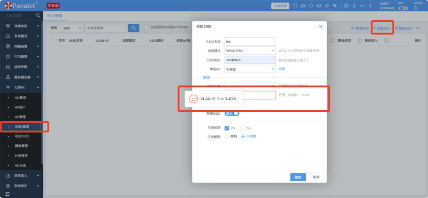Click 确定 to confirm adding SSID
Viewport: 428px width, 198px height.
pyautogui.click(x=298, y=177)
